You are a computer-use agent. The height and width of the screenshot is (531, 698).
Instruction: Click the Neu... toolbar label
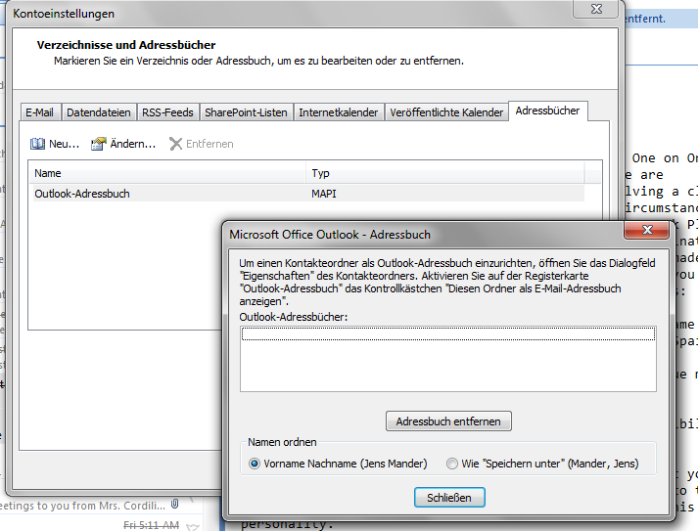tap(64, 144)
